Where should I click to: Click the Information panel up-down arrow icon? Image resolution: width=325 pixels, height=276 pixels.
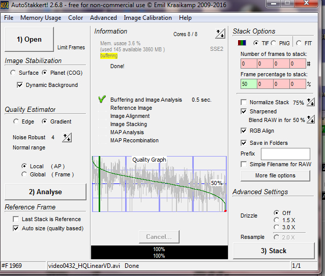pyautogui.click(x=220, y=34)
